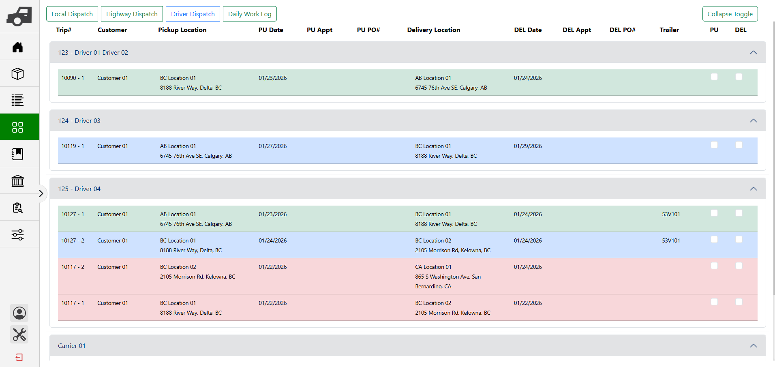Switch to the Highway Dispatch tab
Screen dimensions: 775x367
(x=132, y=14)
